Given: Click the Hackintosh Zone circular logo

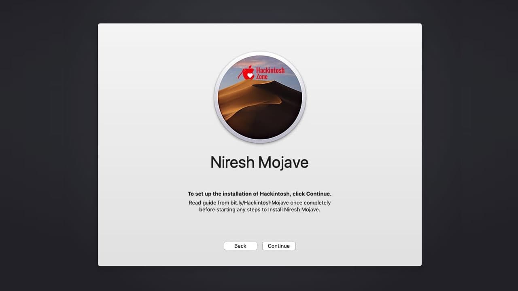Looking at the screenshot, I should tap(259, 97).
